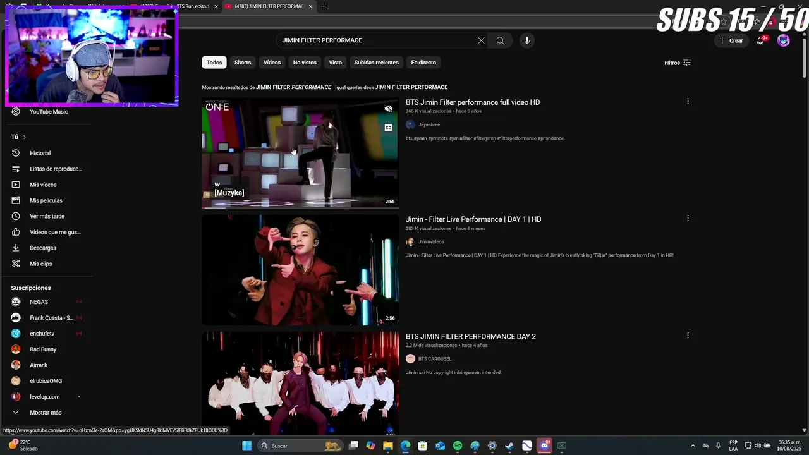Select the Todos filter chip
This screenshot has height=455, width=809.
tap(214, 63)
